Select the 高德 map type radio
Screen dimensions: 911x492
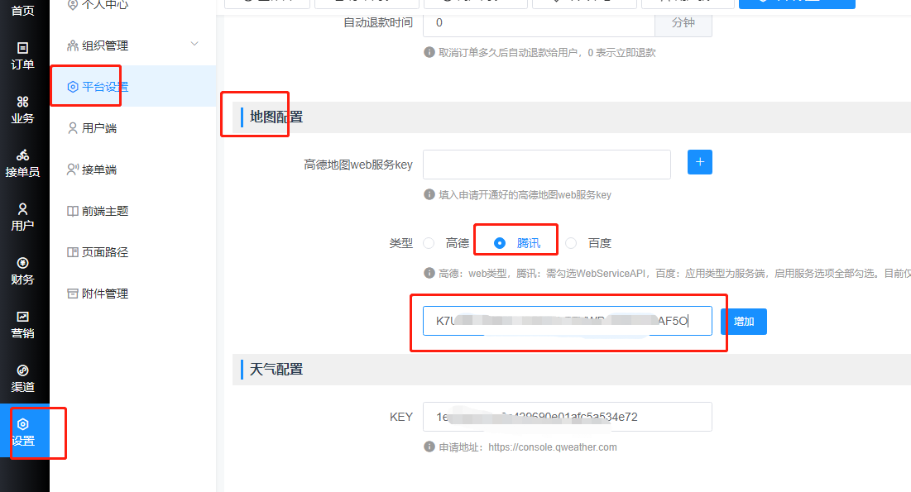point(429,243)
